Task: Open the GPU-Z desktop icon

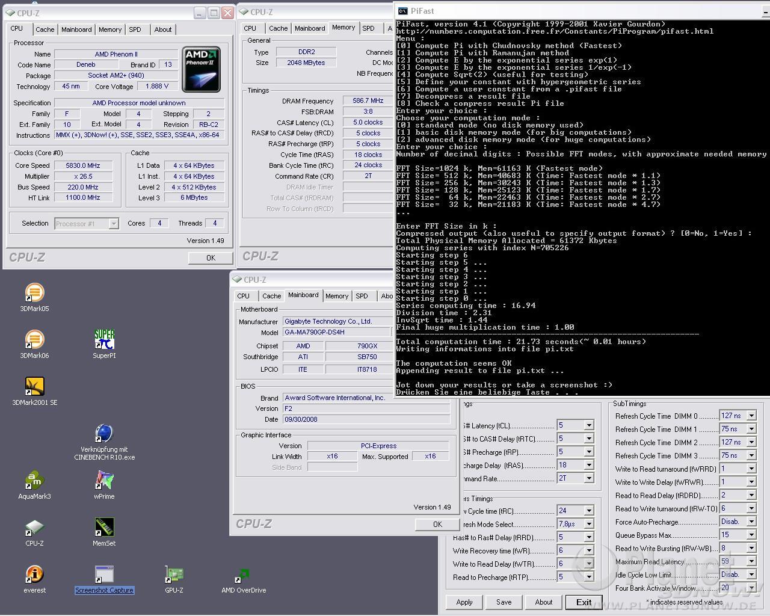Action: (174, 574)
